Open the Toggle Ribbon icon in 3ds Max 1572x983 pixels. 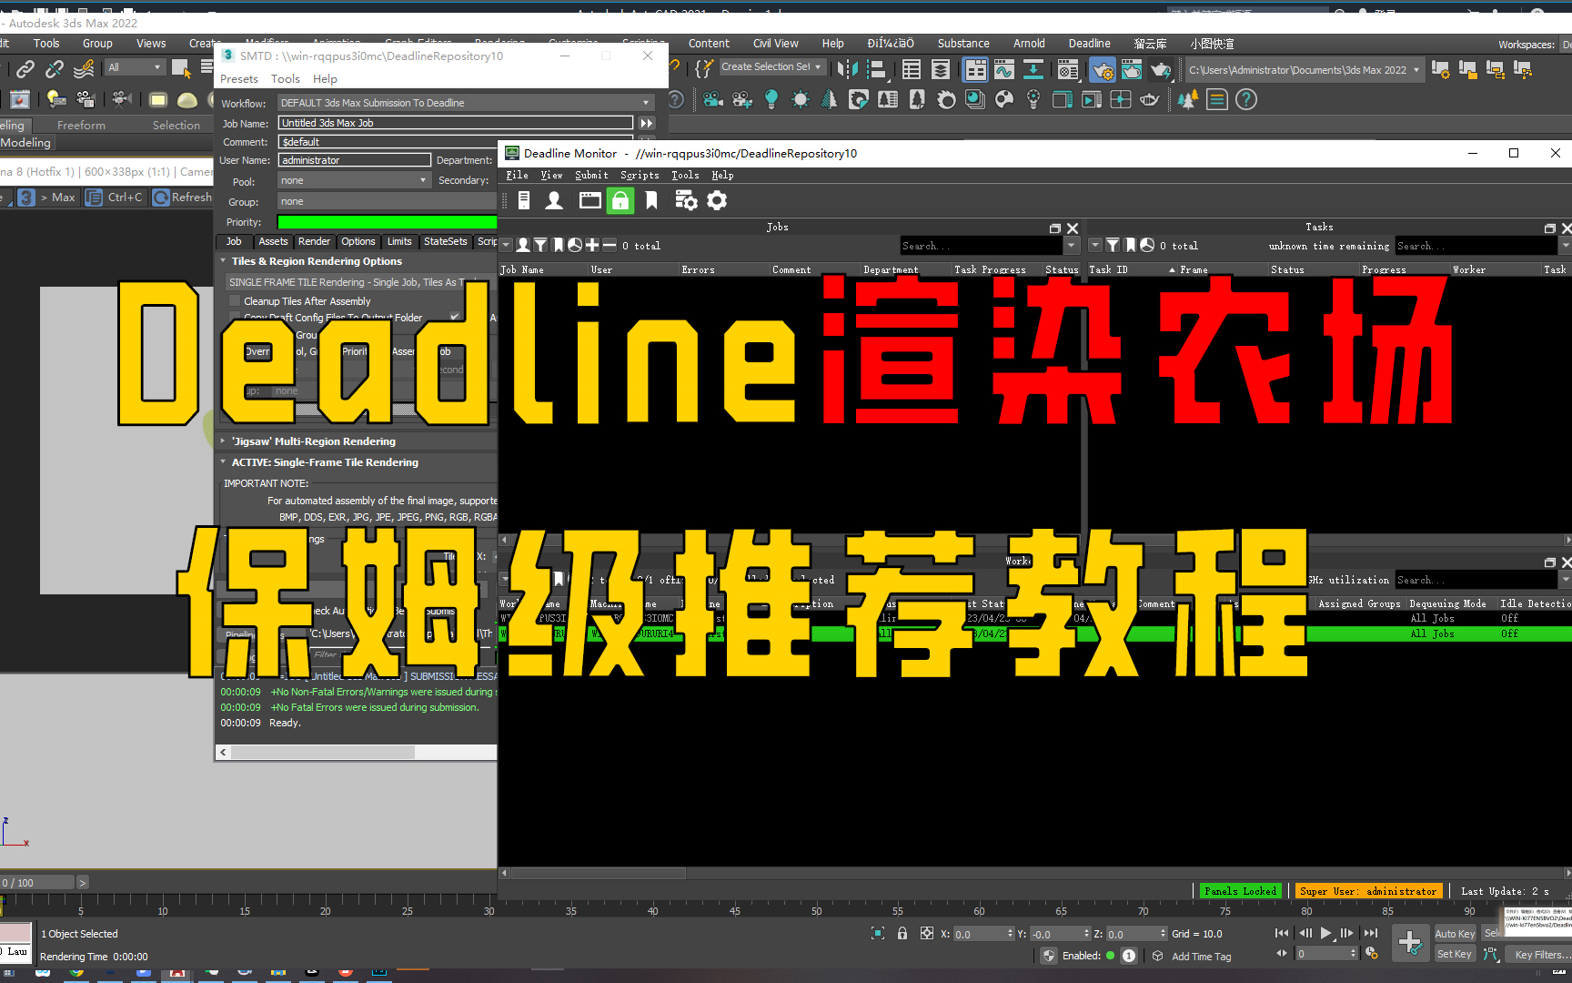[975, 69]
